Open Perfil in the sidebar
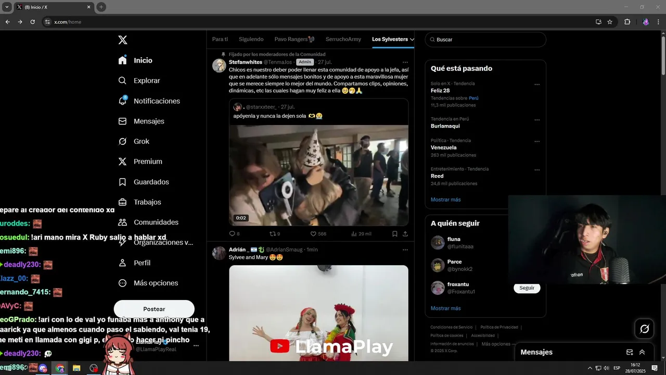The width and height of the screenshot is (666, 375). click(134, 263)
